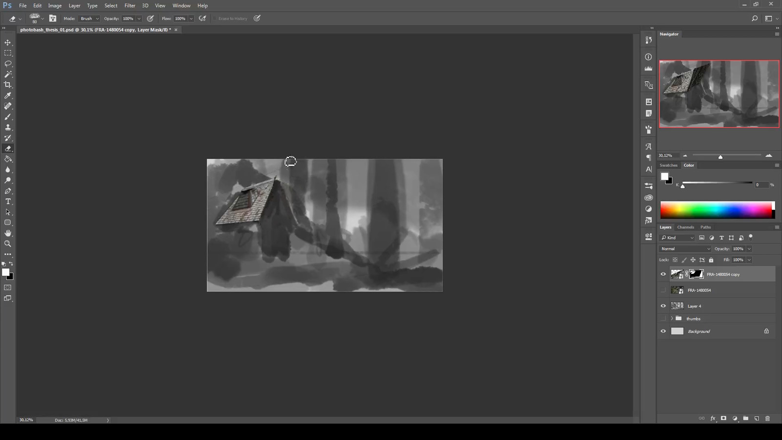Show the FRA-1480054 layer
This screenshot has width=782, height=440.
(x=663, y=290)
